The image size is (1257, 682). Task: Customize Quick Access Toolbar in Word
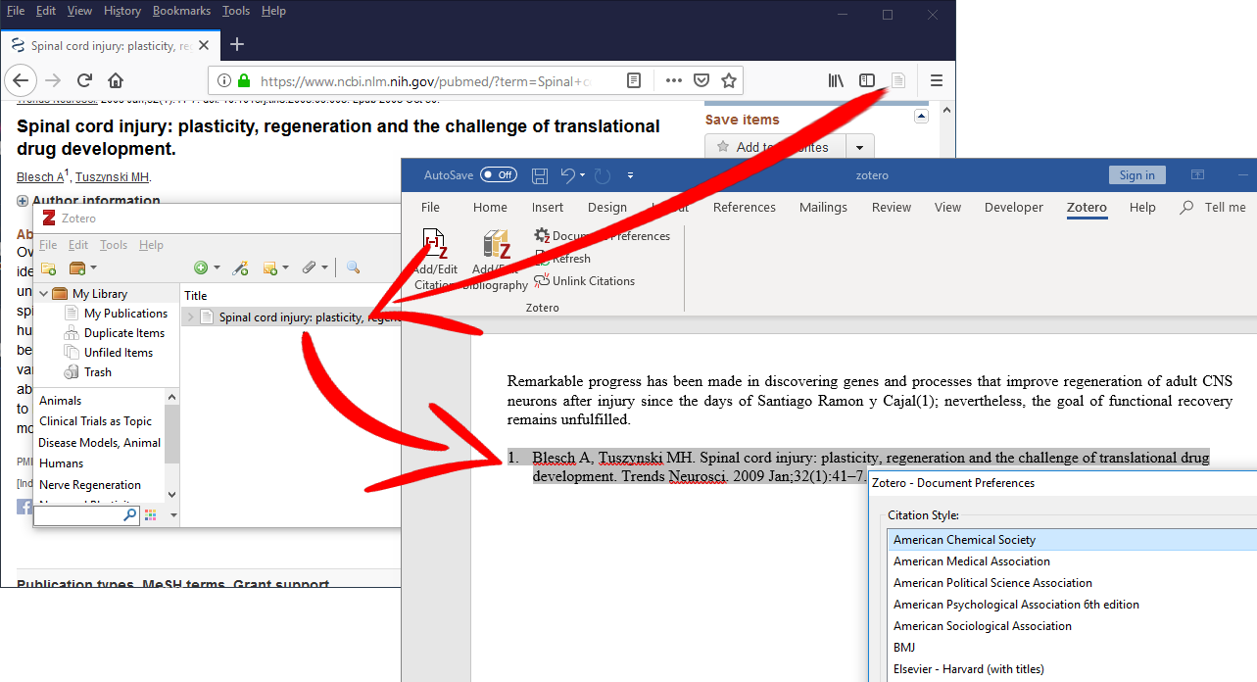click(630, 175)
